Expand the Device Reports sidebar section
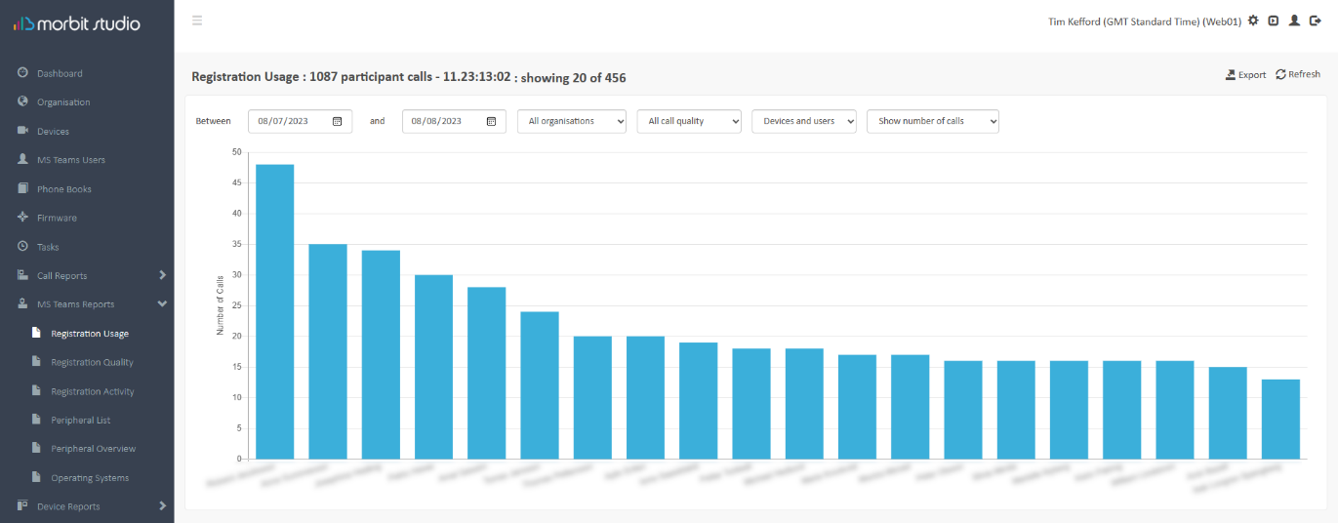Screen dimensions: 1338x523 click(87, 506)
